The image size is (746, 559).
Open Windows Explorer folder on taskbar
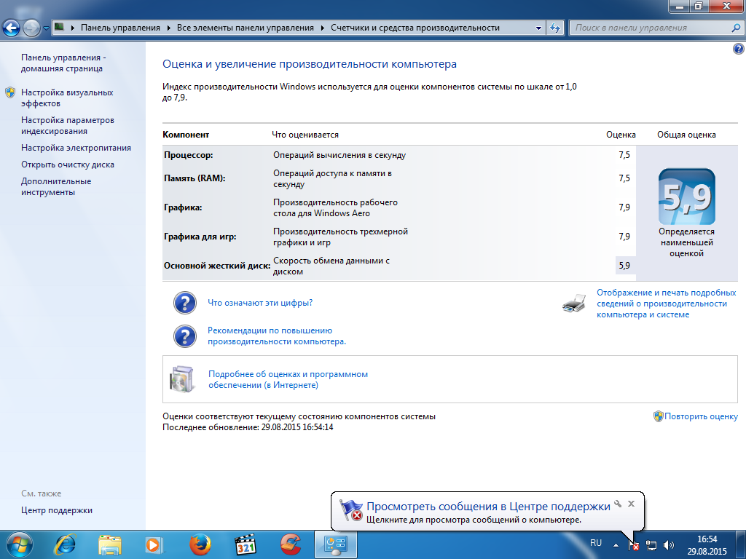pos(110,544)
